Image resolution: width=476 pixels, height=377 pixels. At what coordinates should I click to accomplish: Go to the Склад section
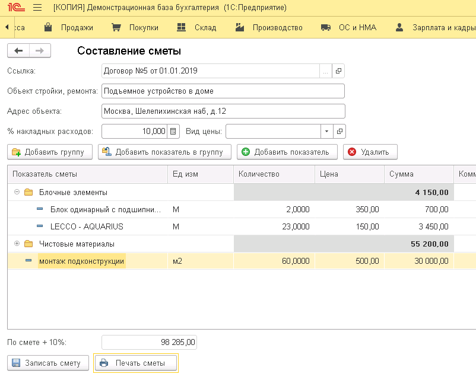pyautogui.click(x=198, y=27)
